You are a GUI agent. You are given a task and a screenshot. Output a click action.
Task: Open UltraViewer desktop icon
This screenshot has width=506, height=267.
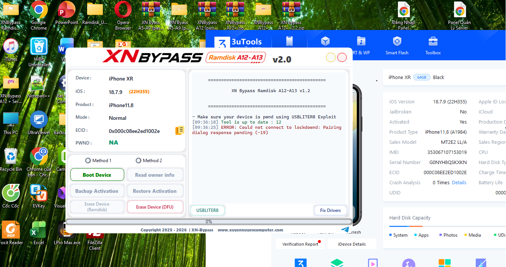click(39, 123)
